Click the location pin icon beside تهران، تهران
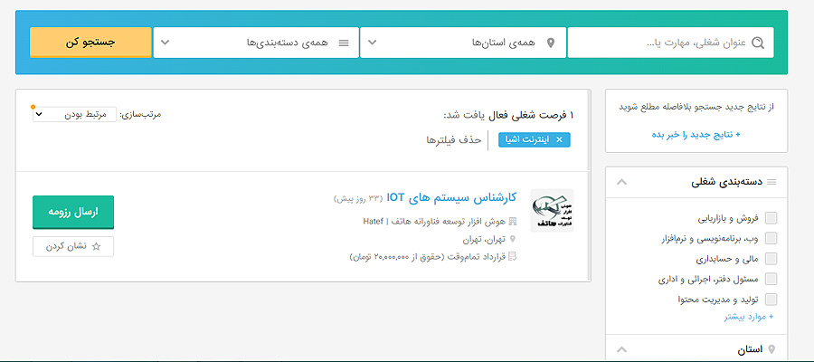Screen dimensions: 814x362 [x=514, y=239]
